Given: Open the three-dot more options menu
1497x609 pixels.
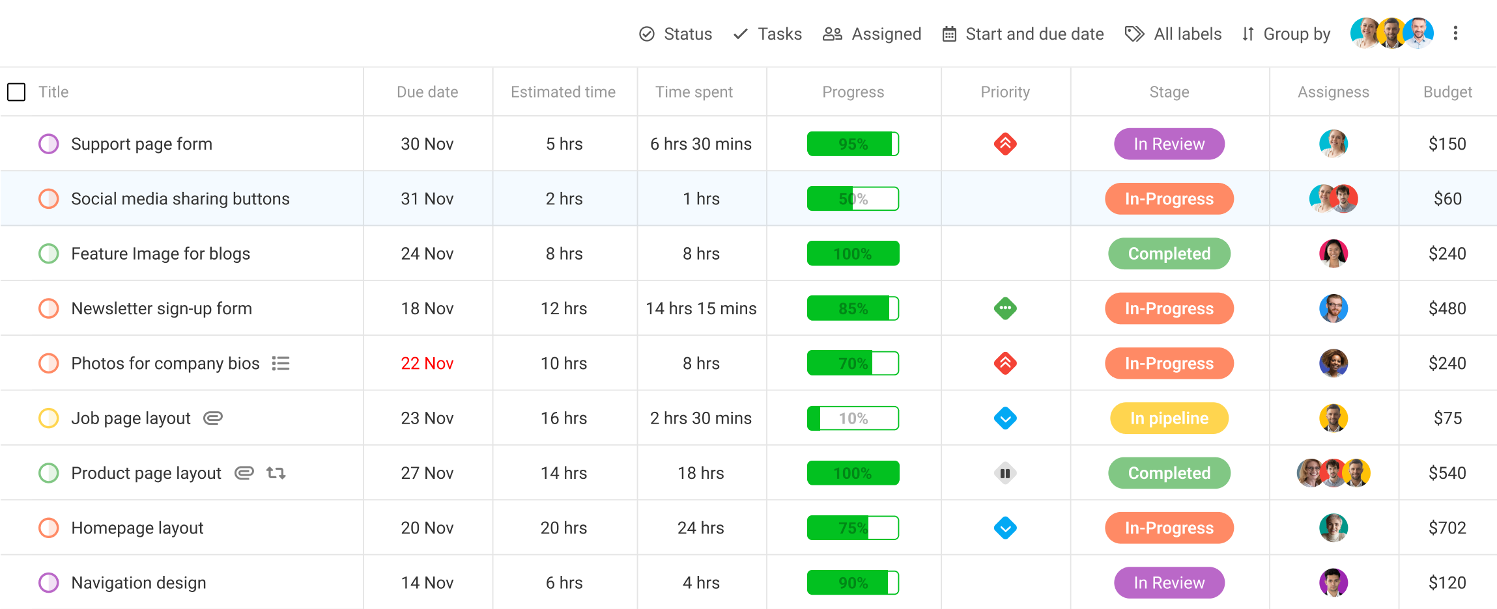Looking at the screenshot, I should tap(1455, 33).
